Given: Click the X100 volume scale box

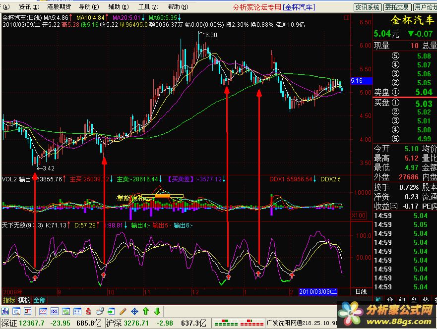Looking at the screenshot, I should pos(359,215).
